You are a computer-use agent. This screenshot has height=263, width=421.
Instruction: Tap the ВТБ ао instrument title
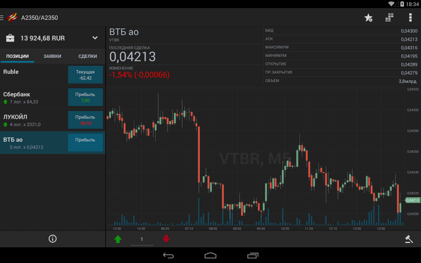point(124,32)
